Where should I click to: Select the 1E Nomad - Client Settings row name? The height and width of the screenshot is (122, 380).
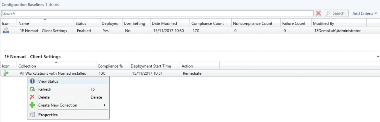pos(43,31)
